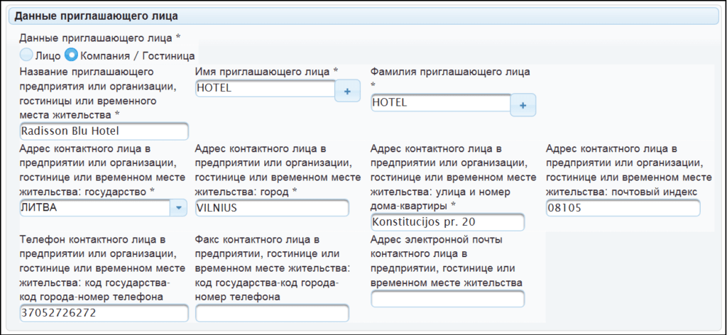Focus the first name field containing HOTEL
Screen dimensions: 727x335
[264, 89]
